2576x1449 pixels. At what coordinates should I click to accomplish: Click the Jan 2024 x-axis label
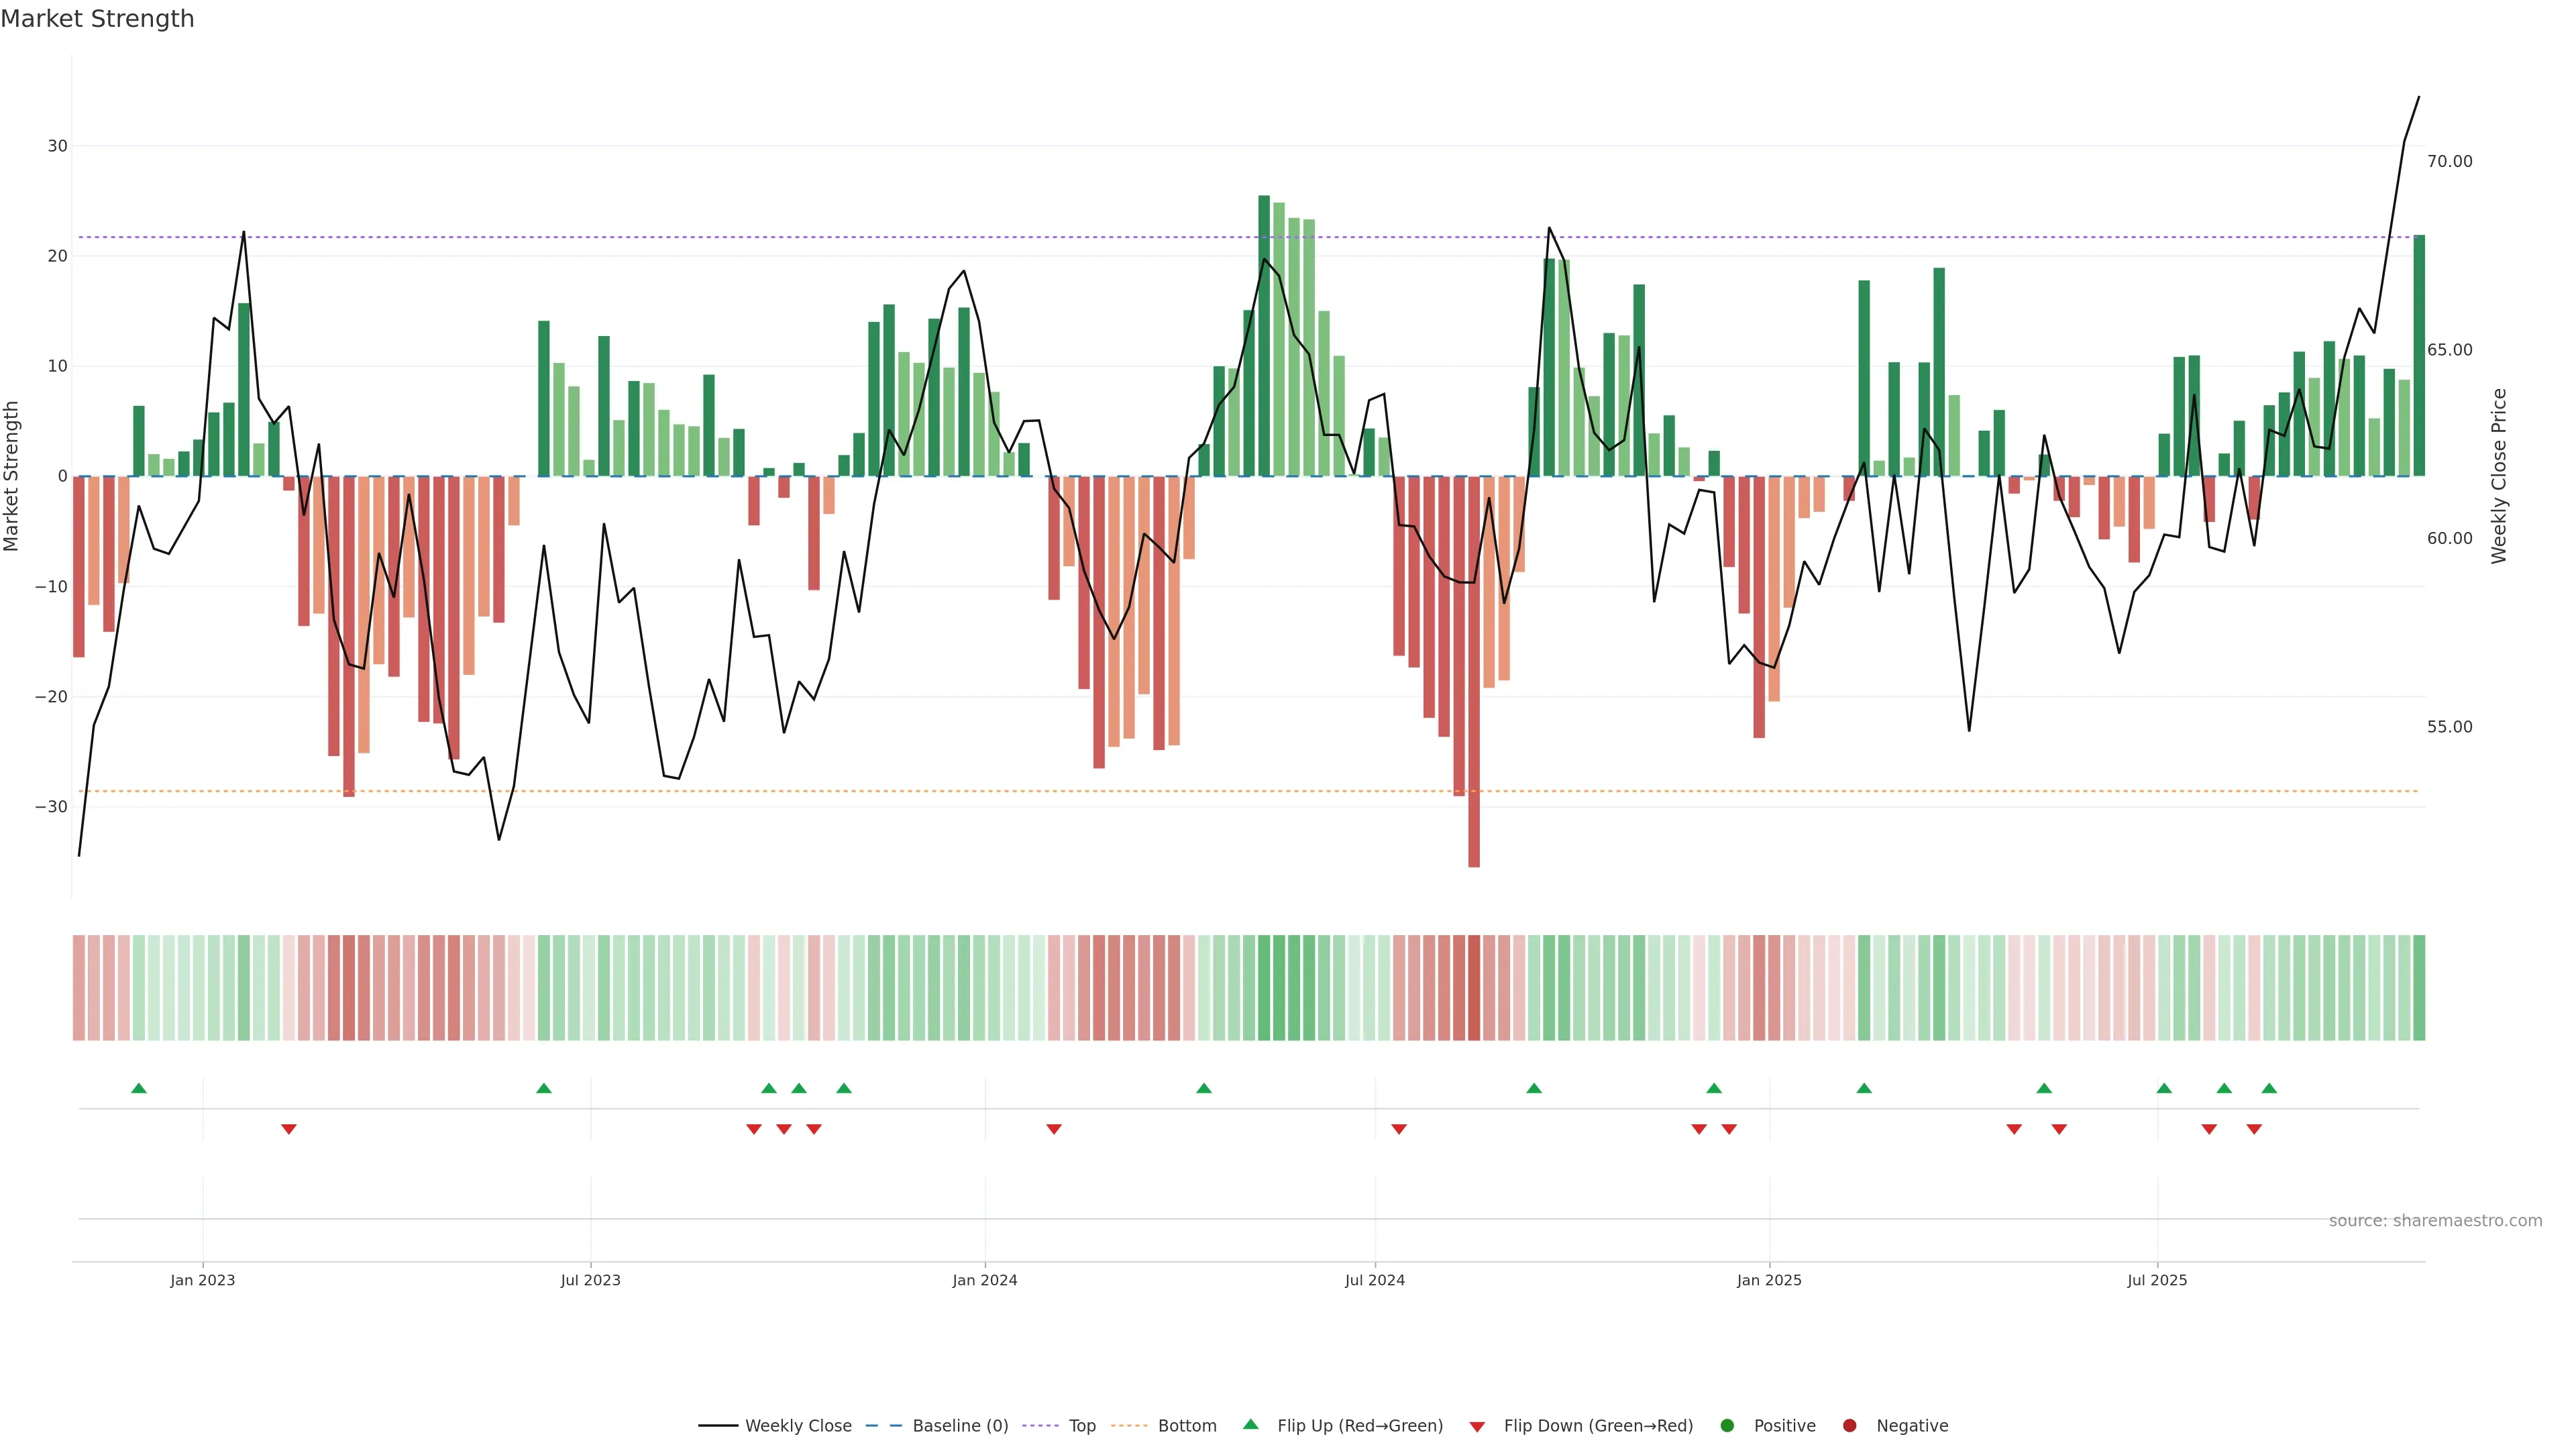point(985,1280)
